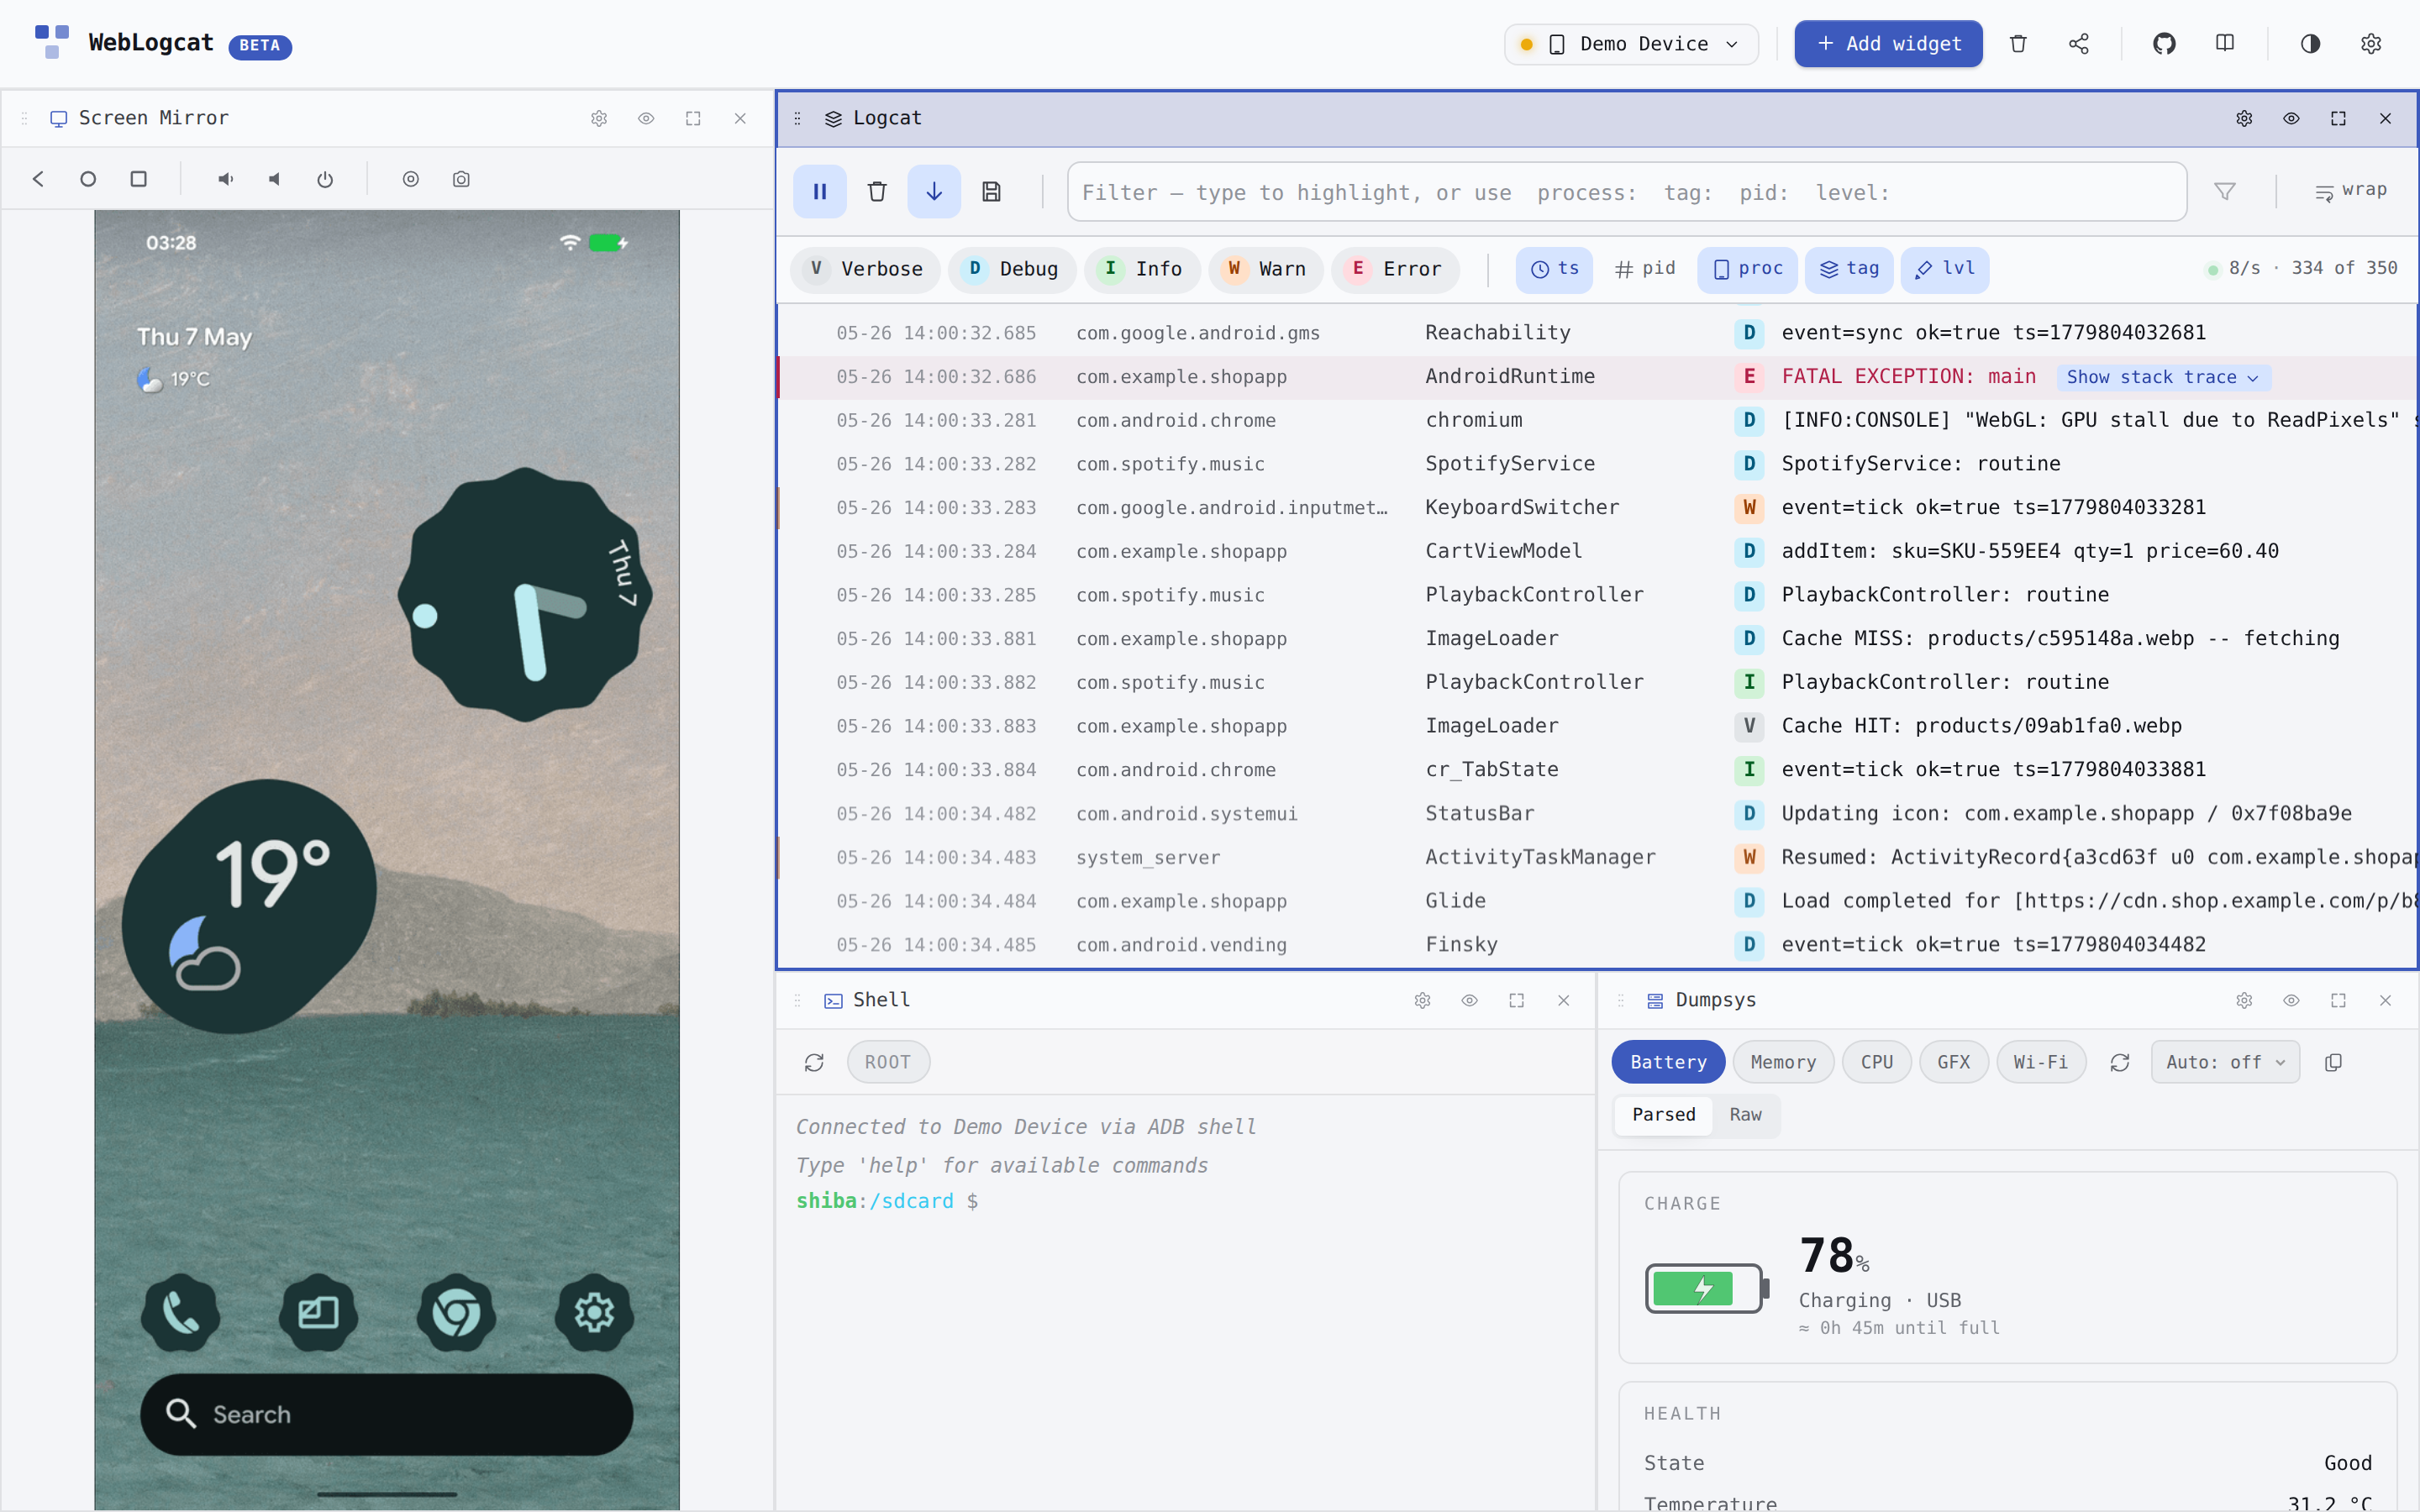Image resolution: width=2420 pixels, height=1512 pixels.
Task: Toggle the lvl column
Action: [1945, 269]
